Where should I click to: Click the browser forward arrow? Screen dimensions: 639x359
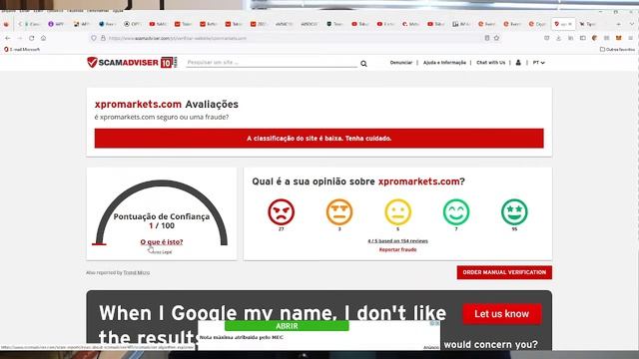[20, 38]
